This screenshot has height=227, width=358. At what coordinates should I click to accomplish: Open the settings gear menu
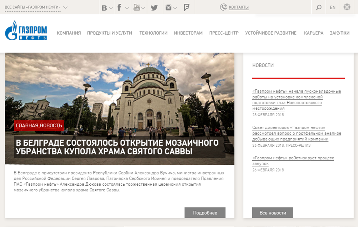[346, 7]
